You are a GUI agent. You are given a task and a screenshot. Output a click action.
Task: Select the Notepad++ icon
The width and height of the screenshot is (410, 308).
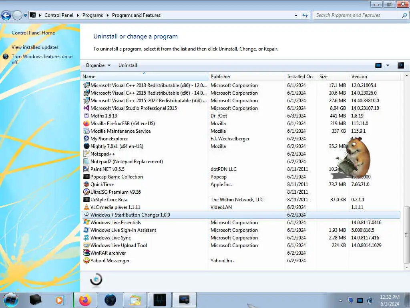(x=86, y=154)
